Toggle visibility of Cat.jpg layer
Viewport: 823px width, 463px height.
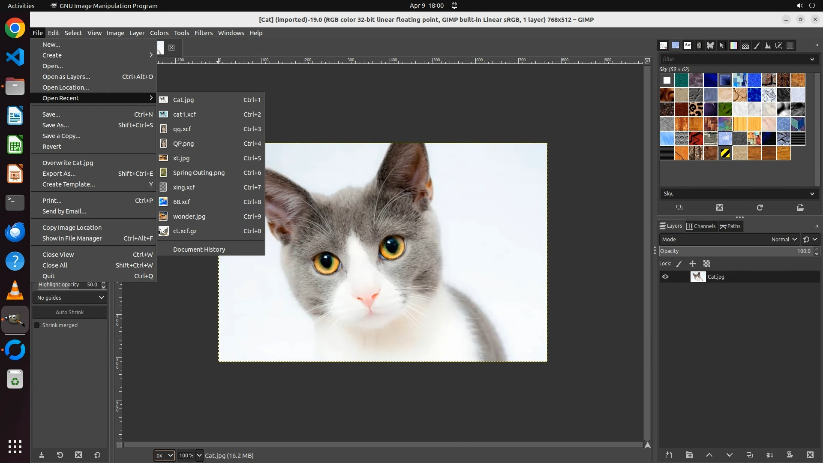point(665,277)
